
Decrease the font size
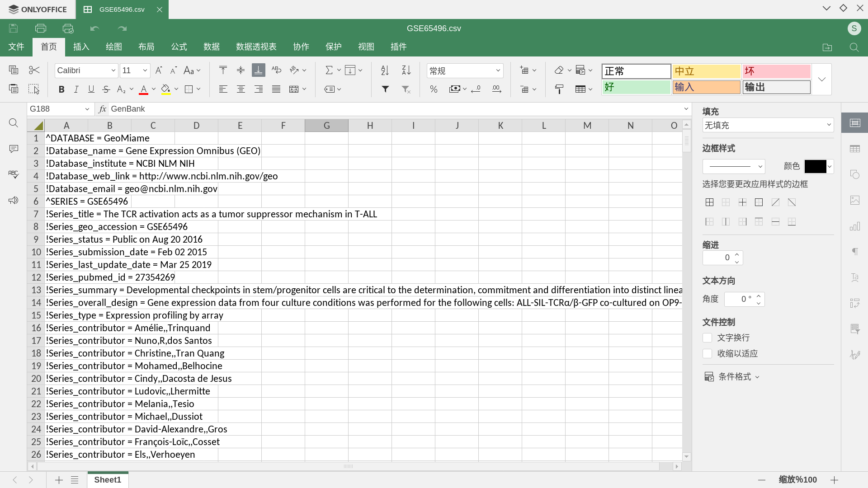pyautogui.click(x=174, y=70)
